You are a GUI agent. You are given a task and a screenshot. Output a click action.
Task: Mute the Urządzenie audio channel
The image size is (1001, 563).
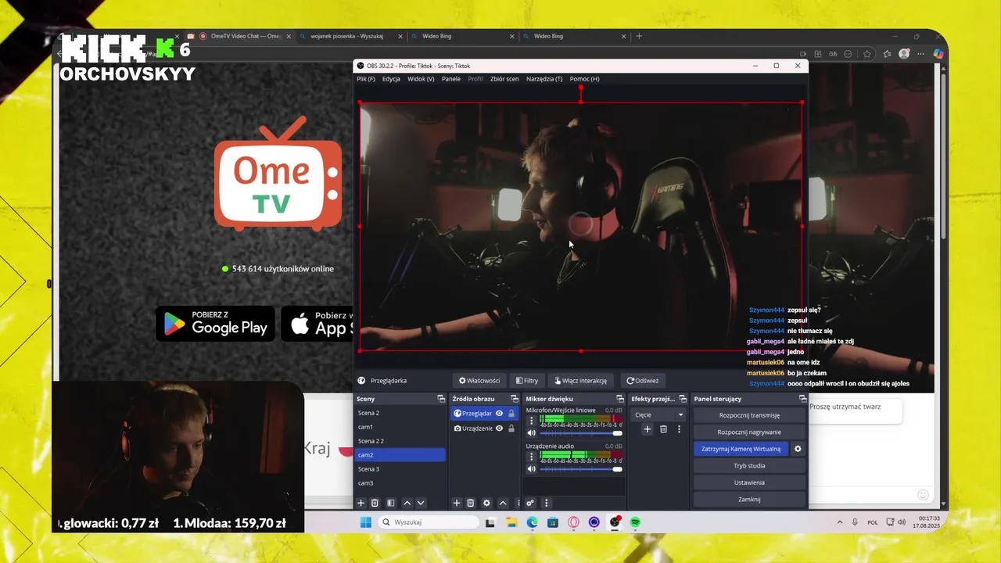click(532, 469)
